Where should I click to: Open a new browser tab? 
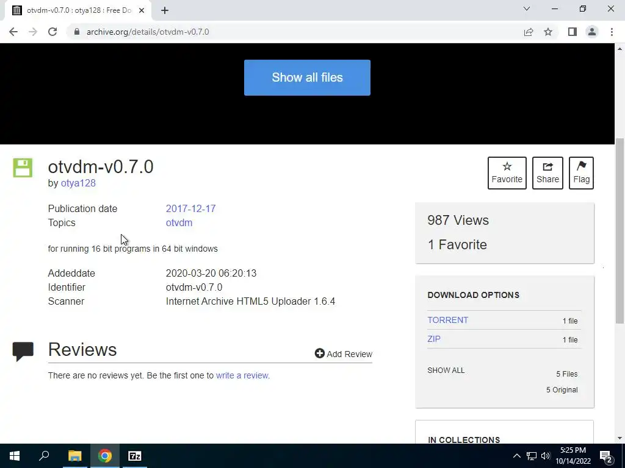pyautogui.click(x=165, y=10)
